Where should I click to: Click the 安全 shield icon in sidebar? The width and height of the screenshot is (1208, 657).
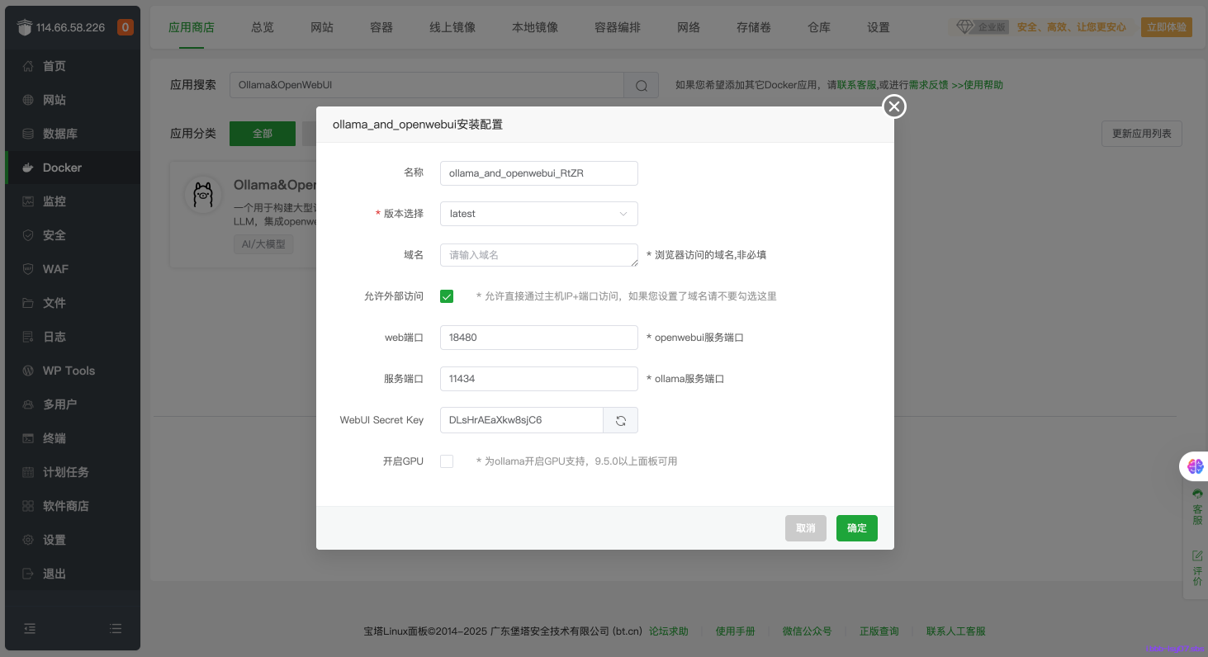28,235
